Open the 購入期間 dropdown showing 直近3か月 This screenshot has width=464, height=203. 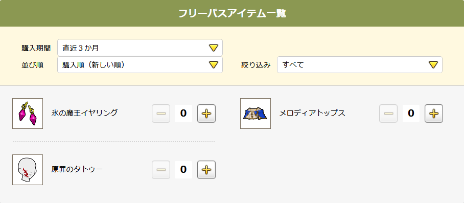point(140,48)
